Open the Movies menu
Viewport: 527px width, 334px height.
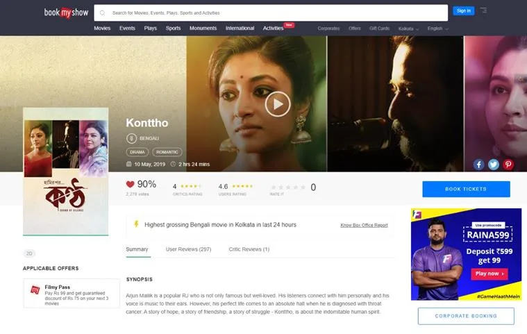click(x=102, y=28)
